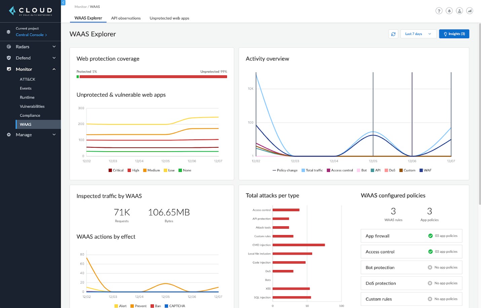481x308 pixels.
Task: Refresh the WAAS Explorer data
Action: pyautogui.click(x=393, y=34)
